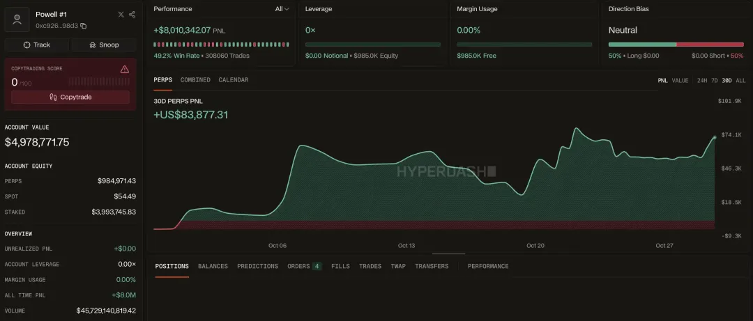753x321 pixels.
Task: Open the PERFORMANCE tab at the bottom
Action: pos(488,266)
